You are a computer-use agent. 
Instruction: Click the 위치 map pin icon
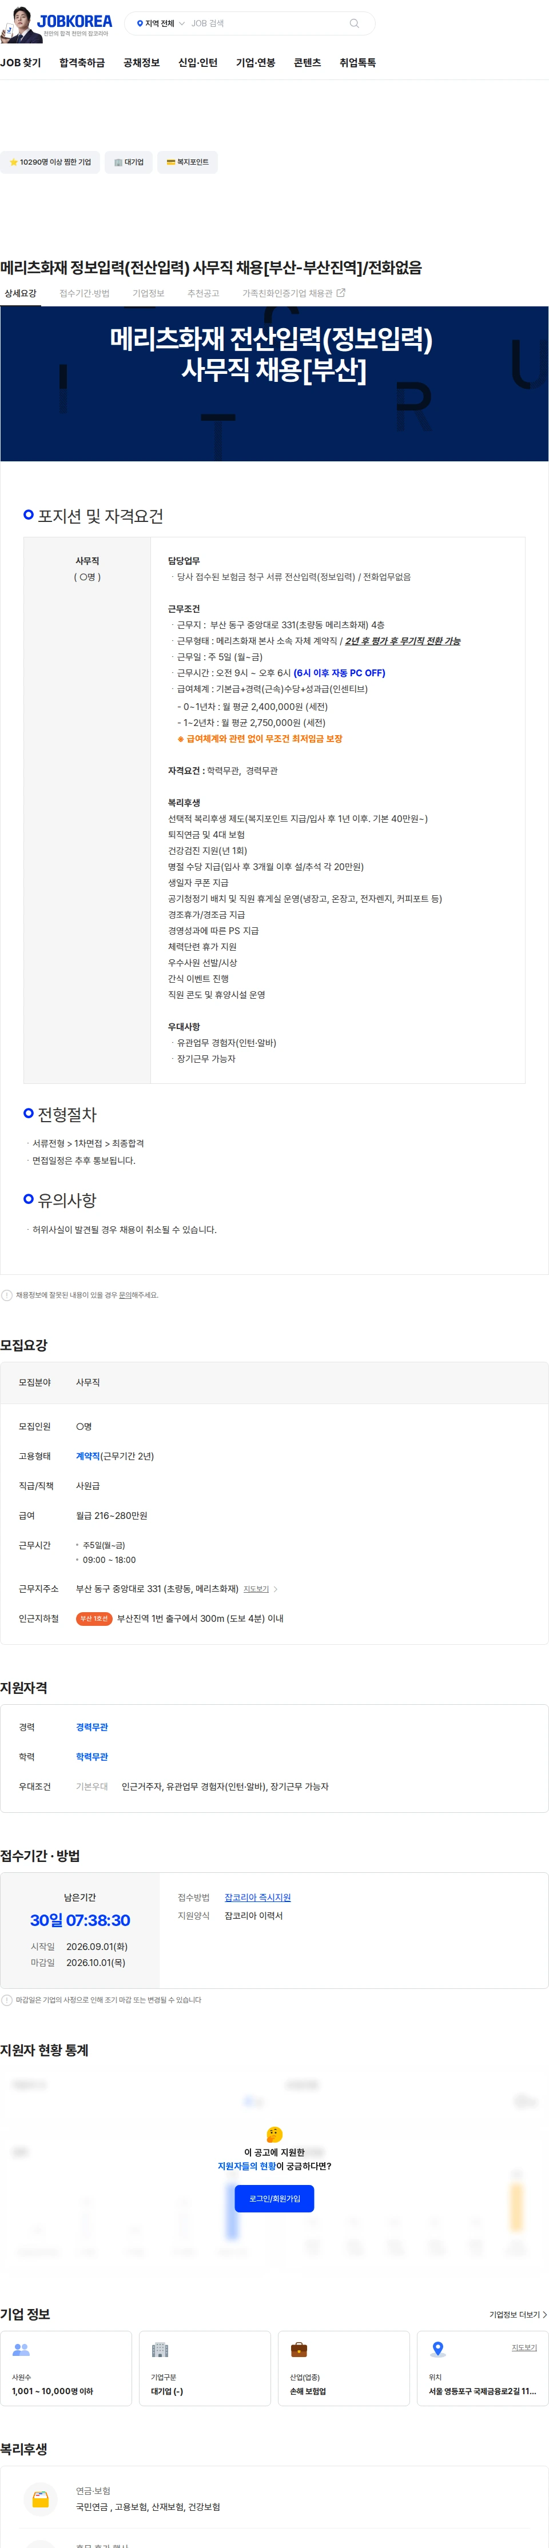pyautogui.click(x=437, y=2349)
